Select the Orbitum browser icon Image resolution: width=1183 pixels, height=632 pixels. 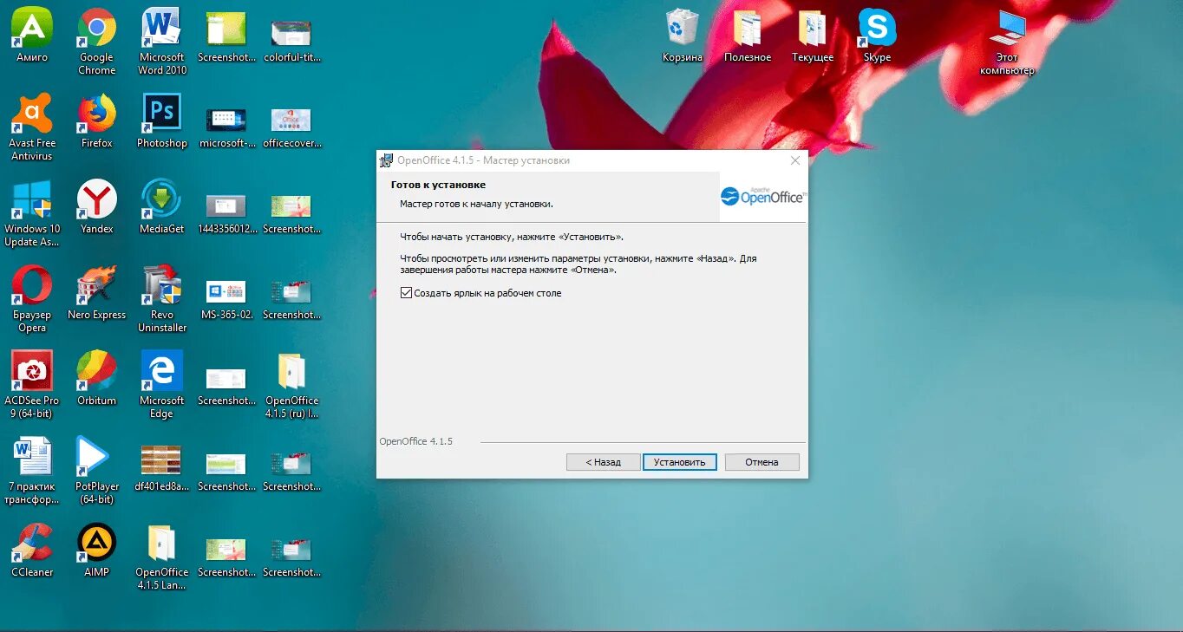pos(96,379)
